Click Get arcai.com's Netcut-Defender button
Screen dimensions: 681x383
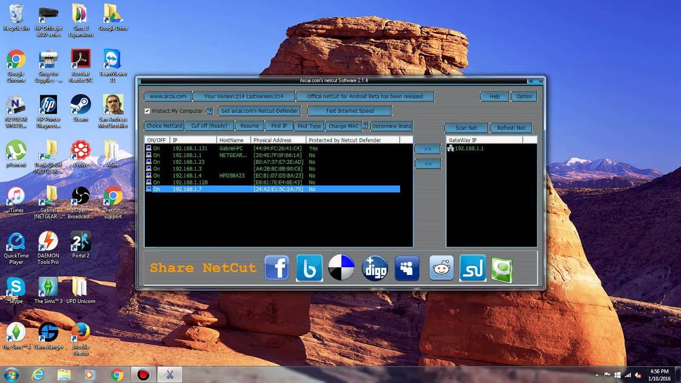(260, 111)
